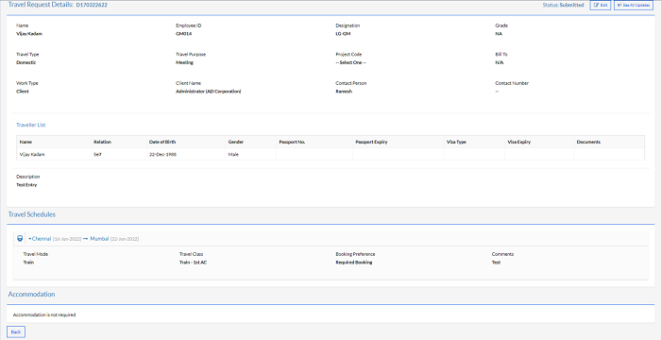Click the Status: Submitted label
The height and width of the screenshot is (340, 661).
pyautogui.click(x=563, y=5)
